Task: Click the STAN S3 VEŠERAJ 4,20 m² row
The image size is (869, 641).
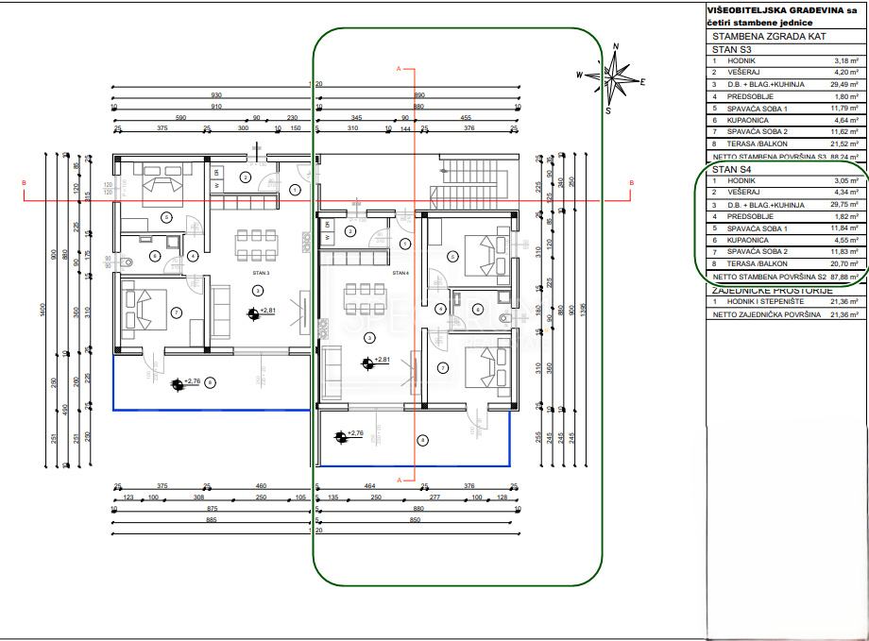Action: click(785, 72)
